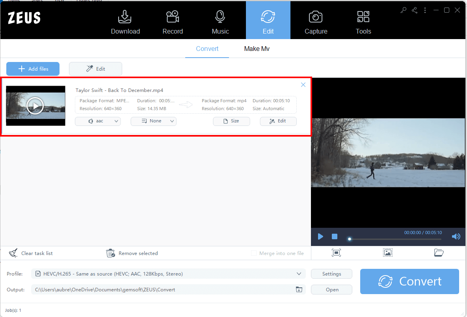Switch to the Make Mv sub-tab
This screenshot has height=317, width=467.
[257, 49]
